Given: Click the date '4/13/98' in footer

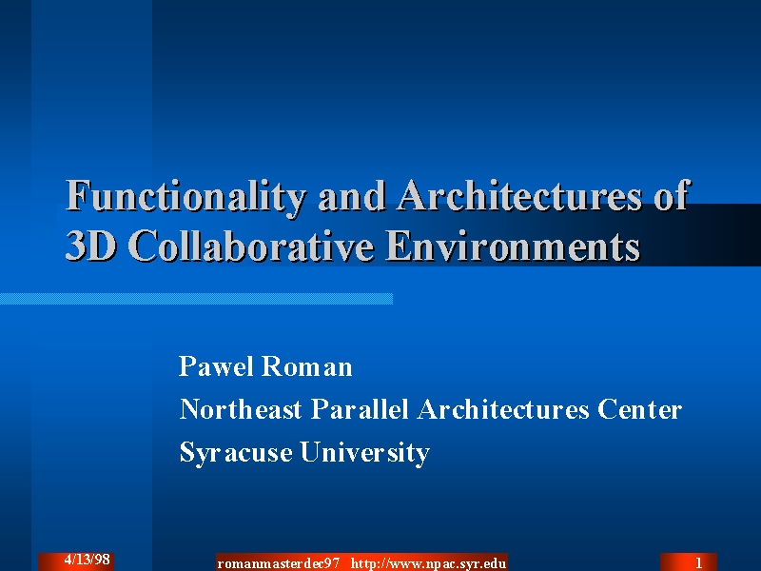Looking at the screenshot, I should click(x=87, y=560).
